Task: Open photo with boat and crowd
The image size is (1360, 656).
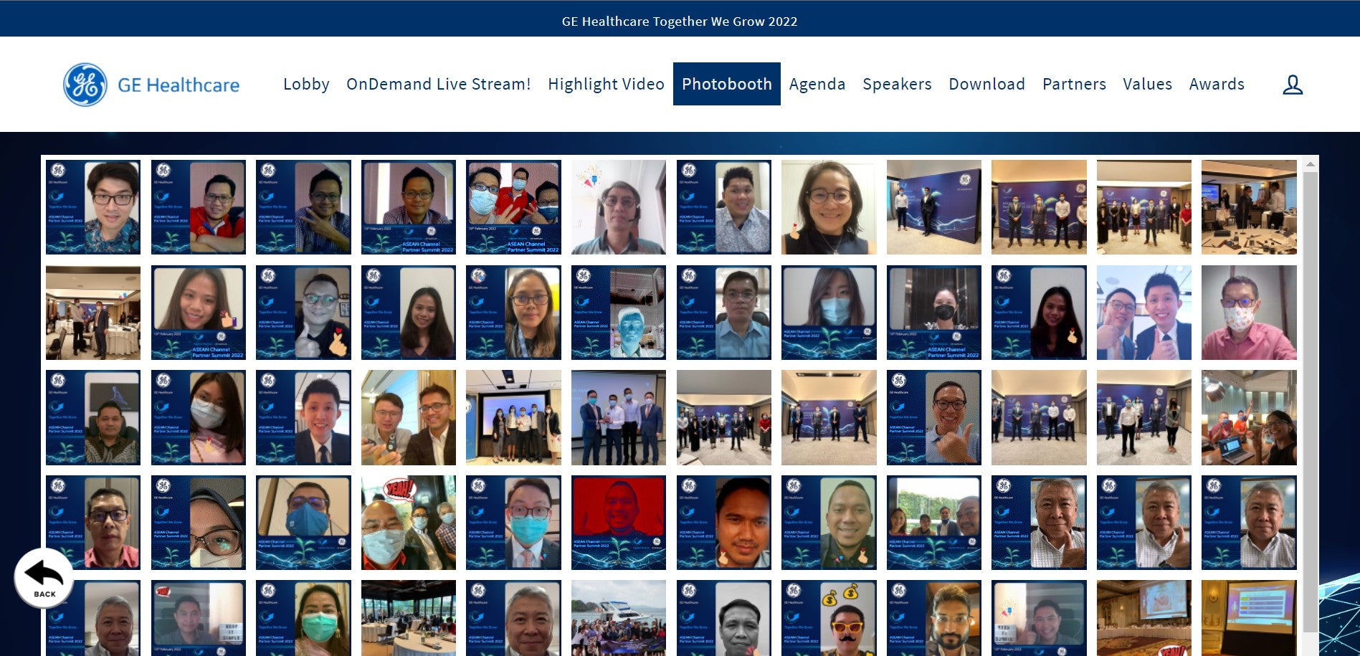Action: 618,618
